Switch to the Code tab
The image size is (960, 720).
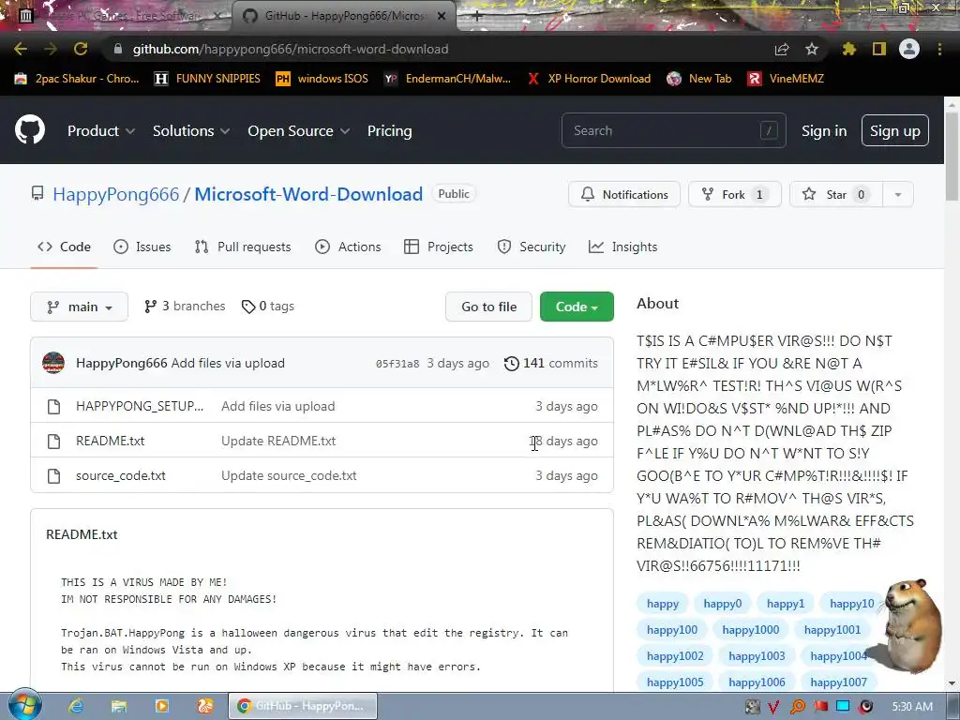(64, 247)
